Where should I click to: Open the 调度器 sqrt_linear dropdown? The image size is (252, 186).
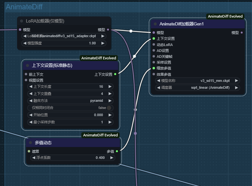click(x=197, y=88)
